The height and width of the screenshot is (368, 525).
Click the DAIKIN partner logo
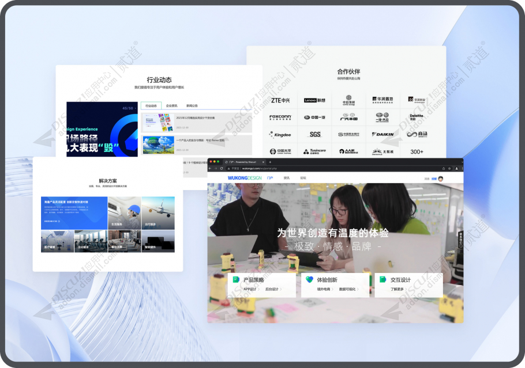[382, 134]
